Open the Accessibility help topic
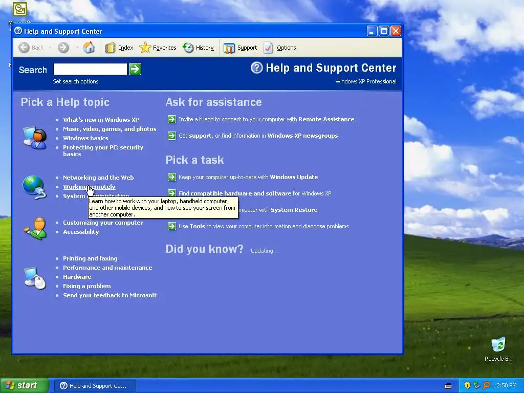524x393 pixels. 81,232
